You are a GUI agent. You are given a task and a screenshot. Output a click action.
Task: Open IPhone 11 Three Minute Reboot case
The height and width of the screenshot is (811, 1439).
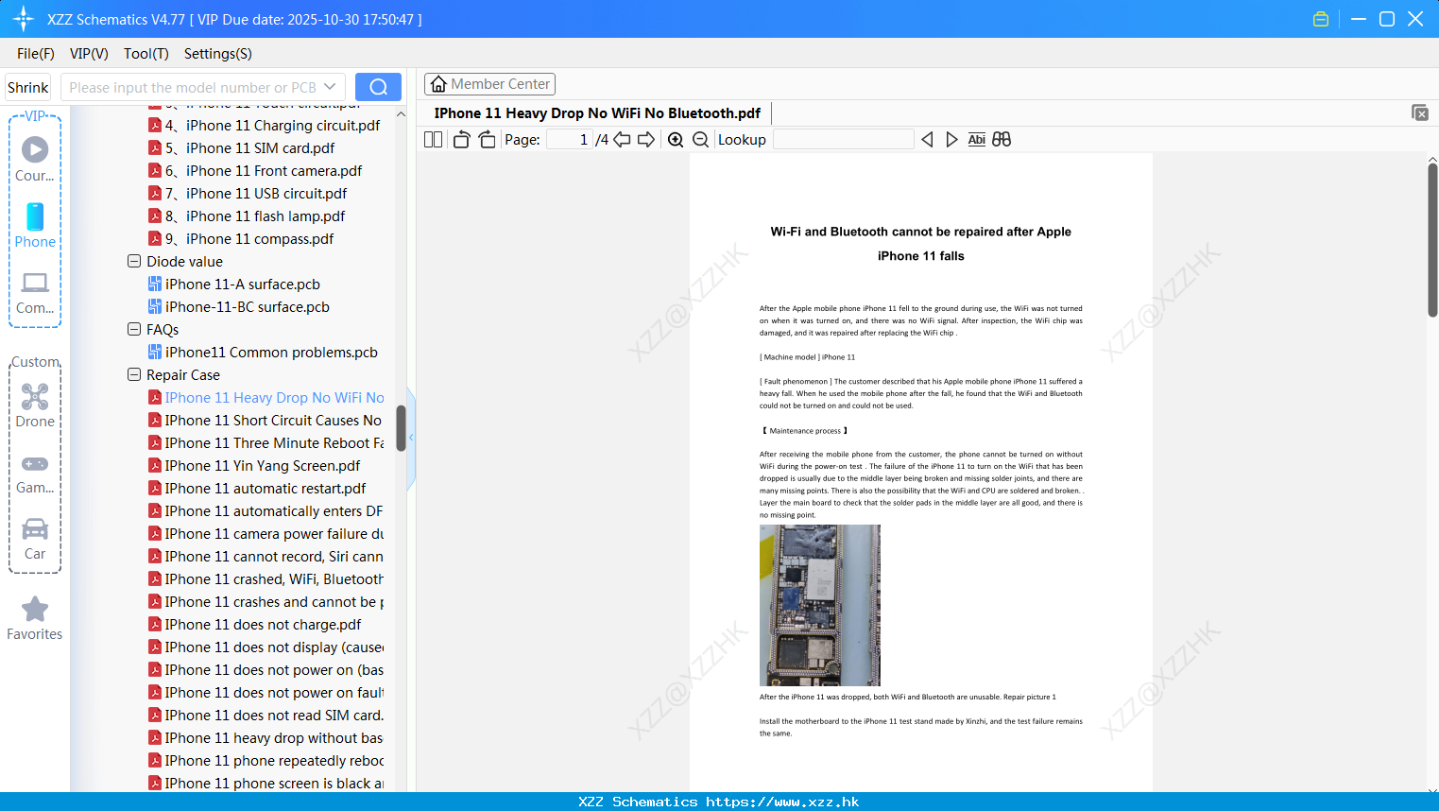(266, 442)
